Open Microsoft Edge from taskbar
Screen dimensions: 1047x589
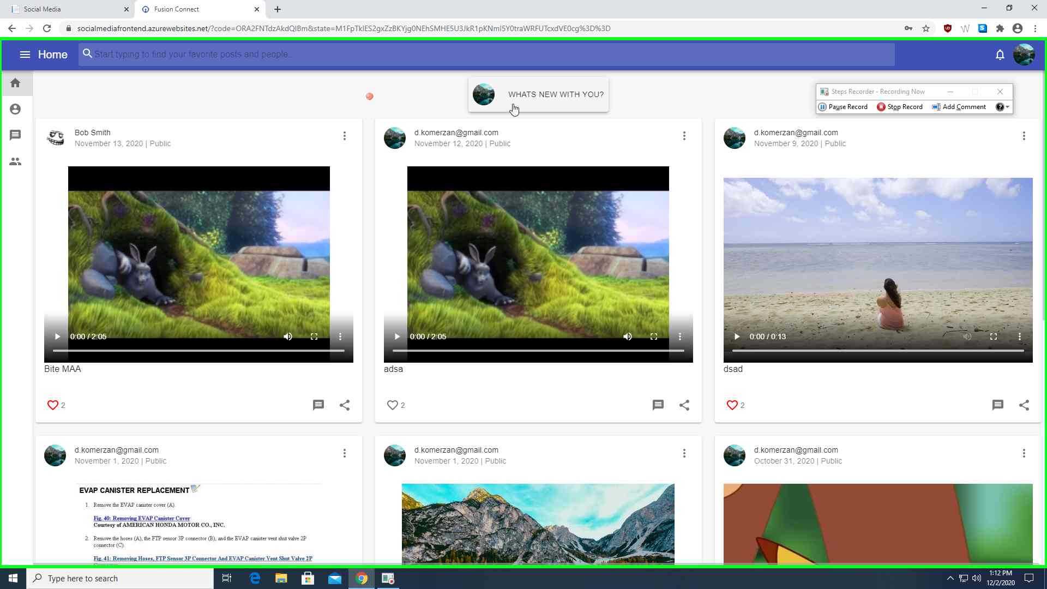pos(255,578)
